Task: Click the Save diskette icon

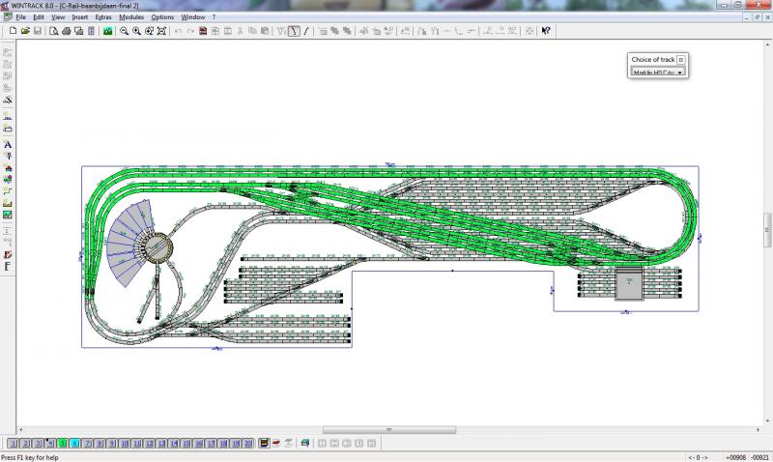Action: (38, 31)
